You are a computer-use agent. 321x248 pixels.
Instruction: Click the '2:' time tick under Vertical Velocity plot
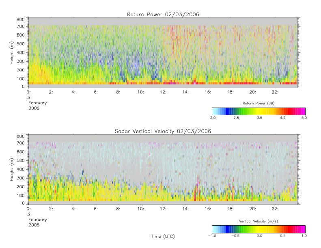(51, 209)
